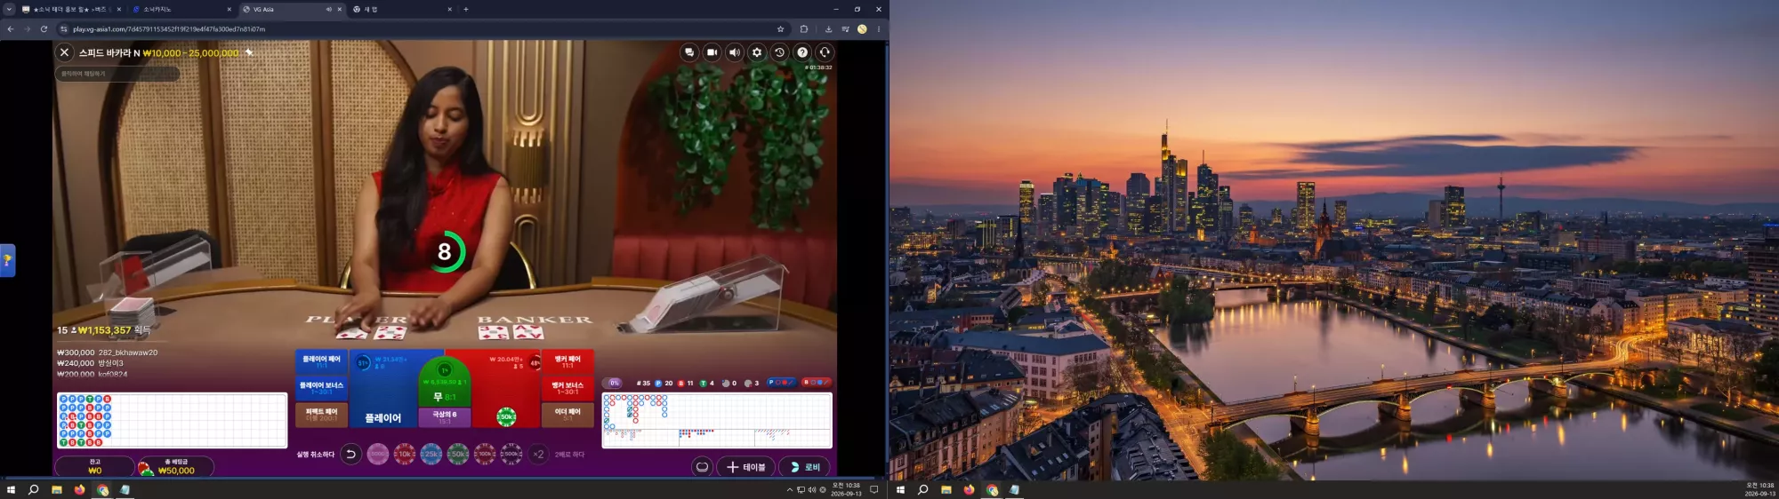Bet on 뱅커 페어 11:1
The height and width of the screenshot is (499, 1779).
click(x=568, y=361)
